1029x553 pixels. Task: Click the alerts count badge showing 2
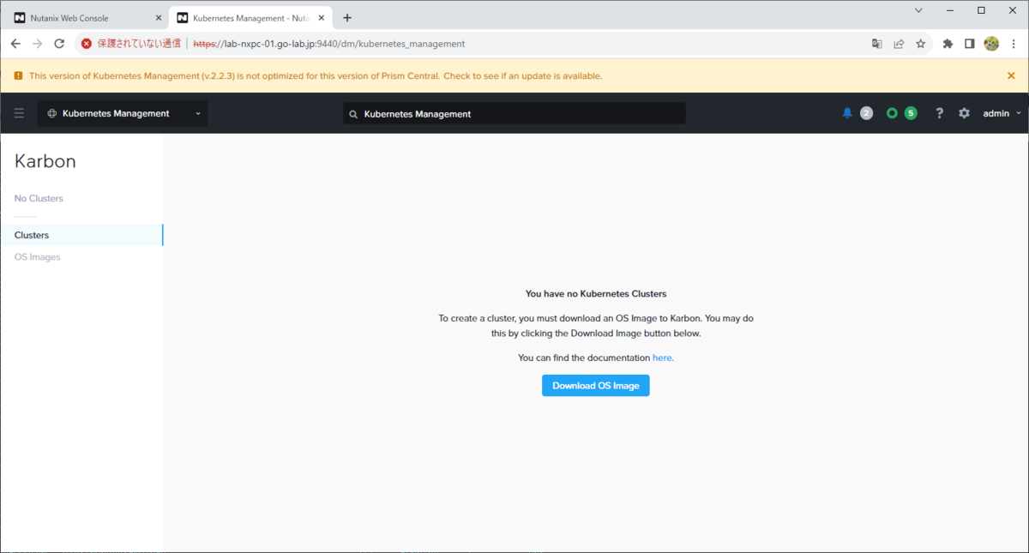(866, 113)
